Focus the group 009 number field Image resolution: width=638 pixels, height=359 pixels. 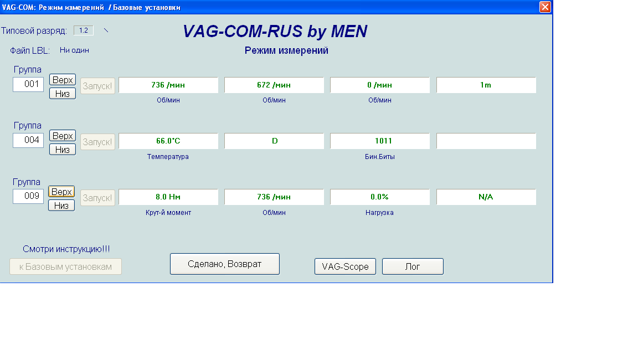(28, 196)
